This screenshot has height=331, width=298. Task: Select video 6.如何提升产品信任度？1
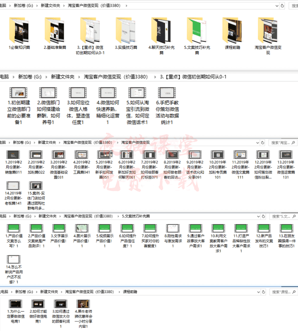click(x=127, y=236)
